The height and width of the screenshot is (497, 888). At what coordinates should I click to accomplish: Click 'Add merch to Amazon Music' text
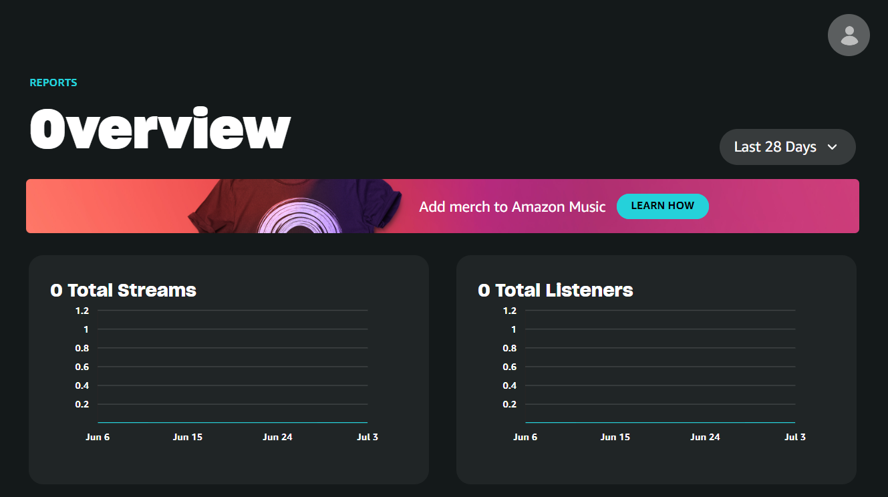(x=512, y=207)
